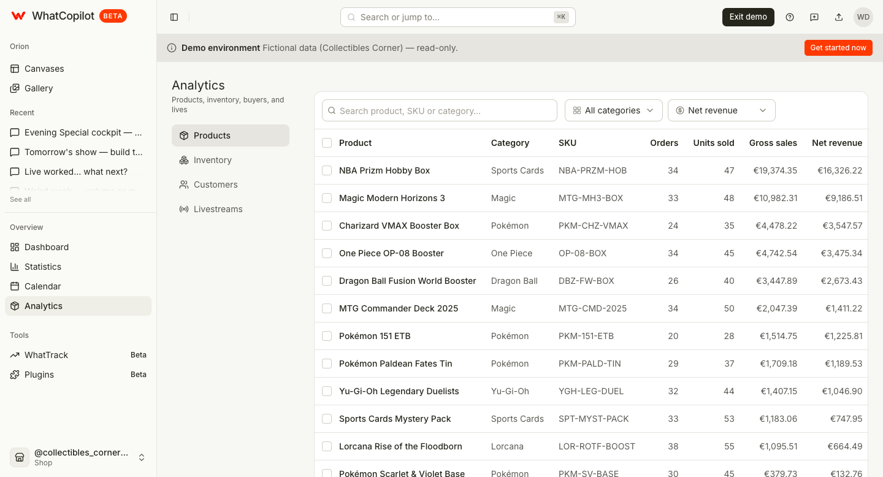Click the Dashboard grid icon
The image size is (883, 477).
point(15,247)
